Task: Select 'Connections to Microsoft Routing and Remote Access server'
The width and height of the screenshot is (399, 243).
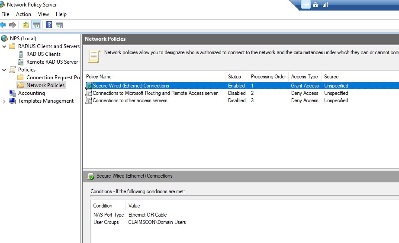Action: 155,93
